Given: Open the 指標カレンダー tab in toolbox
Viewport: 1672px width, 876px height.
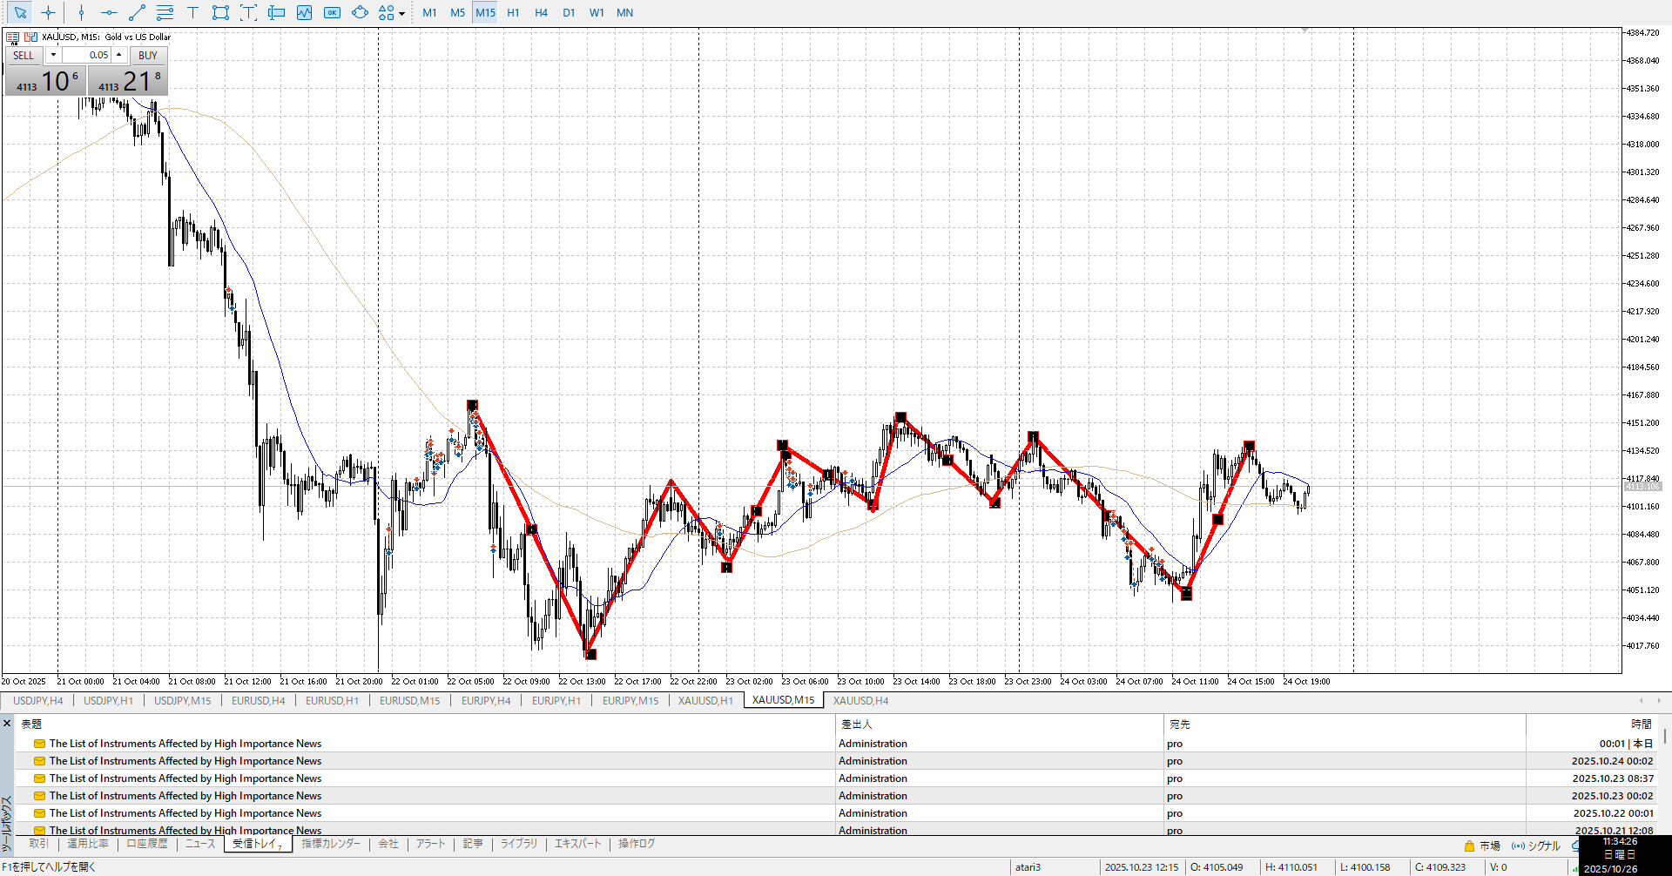Looking at the screenshot, I should 331,844.
